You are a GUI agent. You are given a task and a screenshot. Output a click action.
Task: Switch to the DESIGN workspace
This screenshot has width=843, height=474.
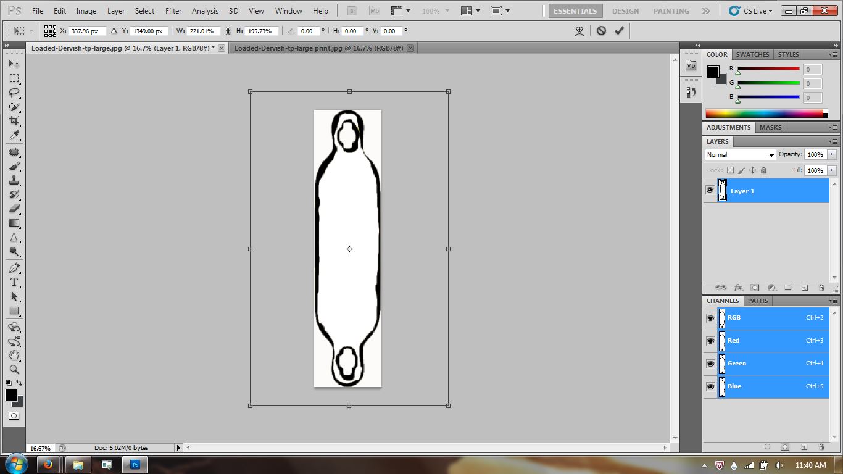(625, 10)
